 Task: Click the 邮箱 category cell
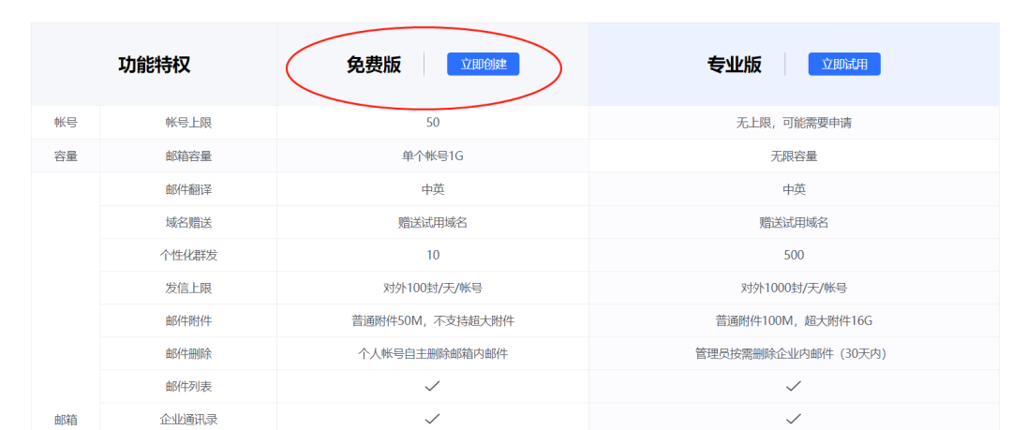66,420
